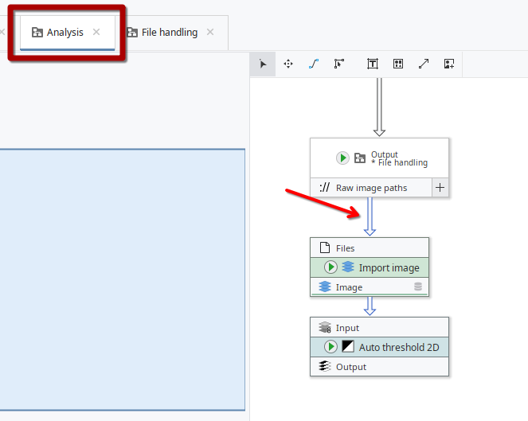Viewport: 528px width, 421px height.
Task: Select the Files input slot
Action: pos(370,248)
